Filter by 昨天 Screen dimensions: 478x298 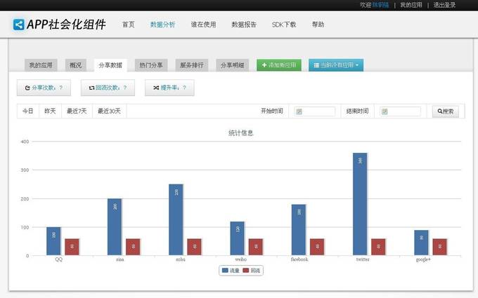[51, 111]
